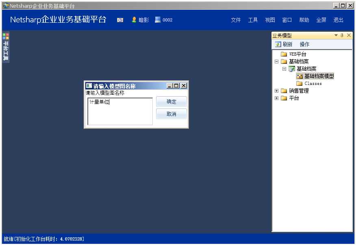Click the refresh icon next to 刷新
356x245 pixels.
pos(278,44)
